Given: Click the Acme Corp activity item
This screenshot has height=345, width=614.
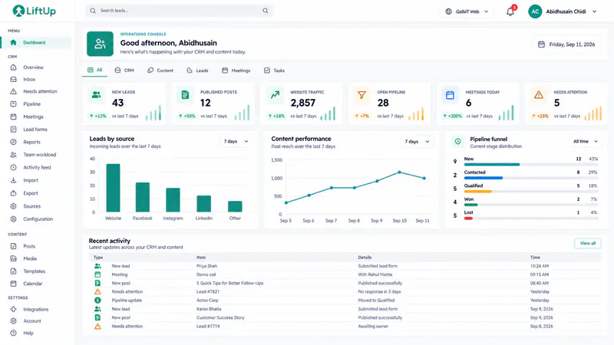Looking at the screenshot, I should pos(207,301).
